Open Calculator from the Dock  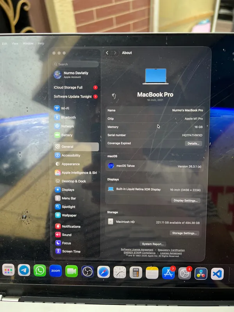tap(136, 273)
